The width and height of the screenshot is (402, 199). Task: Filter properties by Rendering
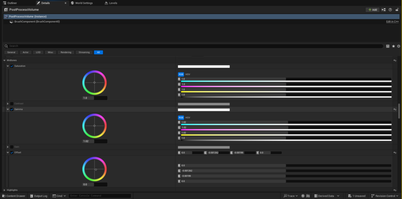coord(66,52)
